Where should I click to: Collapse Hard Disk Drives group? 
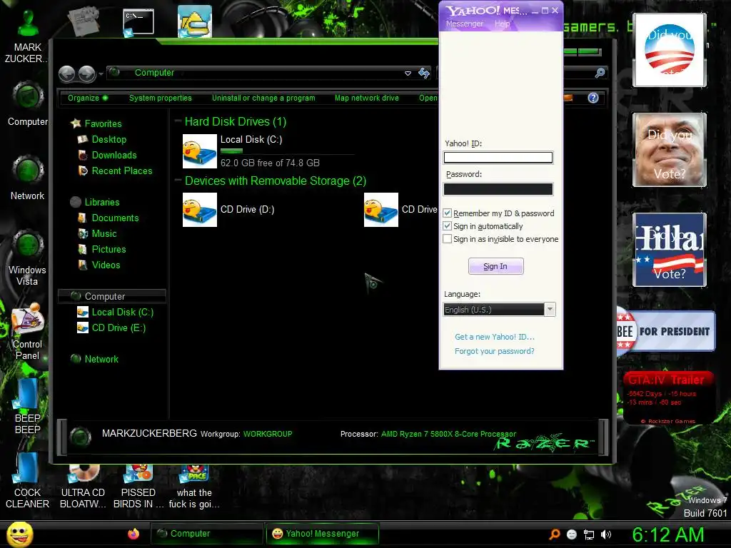[178, 121]
